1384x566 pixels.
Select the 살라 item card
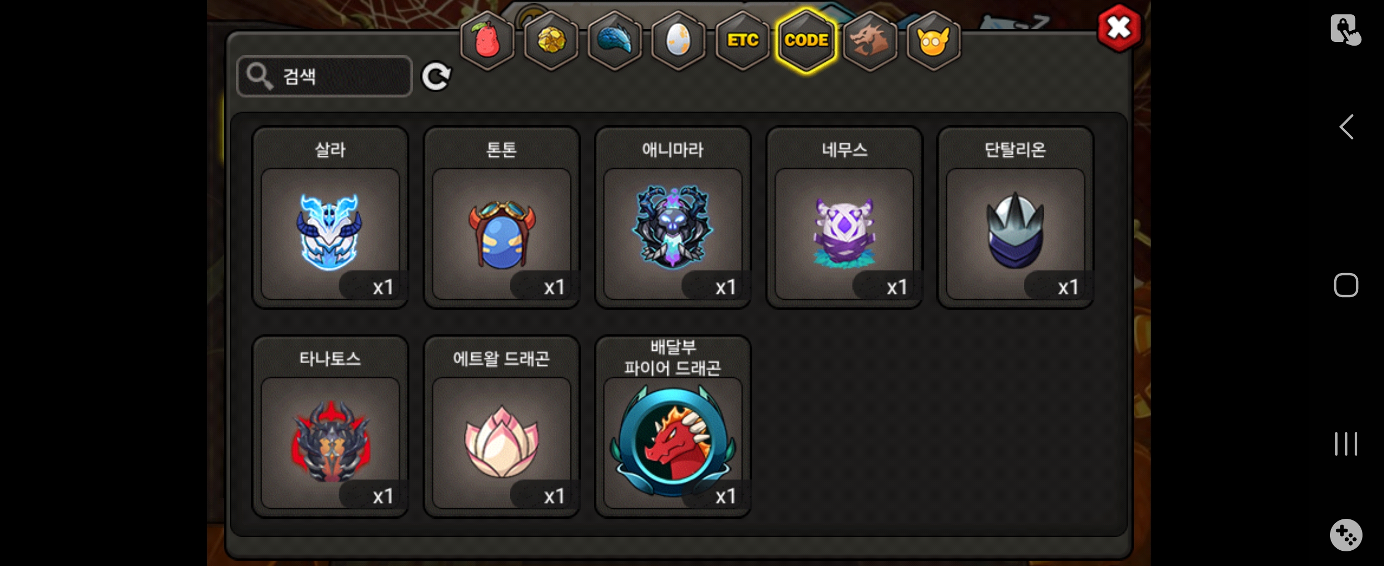tap(330, 217)
